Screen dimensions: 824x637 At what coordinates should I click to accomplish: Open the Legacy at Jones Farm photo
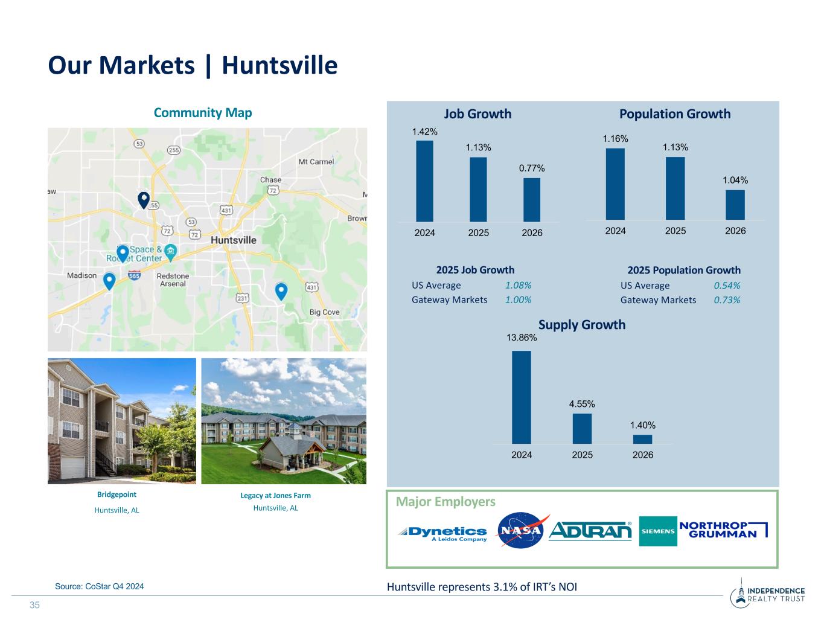point(284,421)
